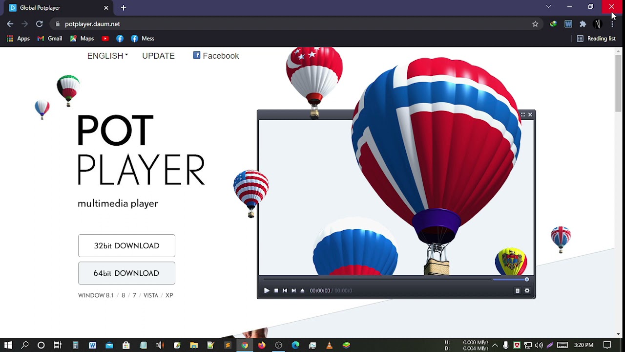Viewport: 625px width, 352px height.
Task: Click the 32bit DOWNLOAD button
Action: point(126,245)
